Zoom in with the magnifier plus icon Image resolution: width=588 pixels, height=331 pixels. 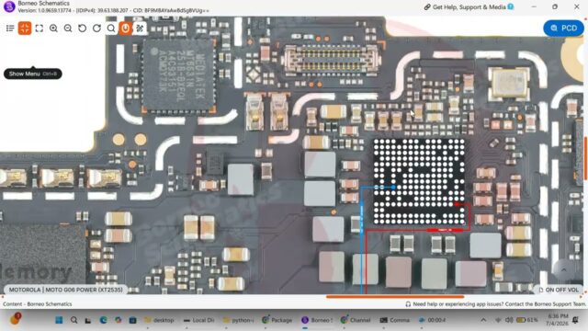[53, 29]
